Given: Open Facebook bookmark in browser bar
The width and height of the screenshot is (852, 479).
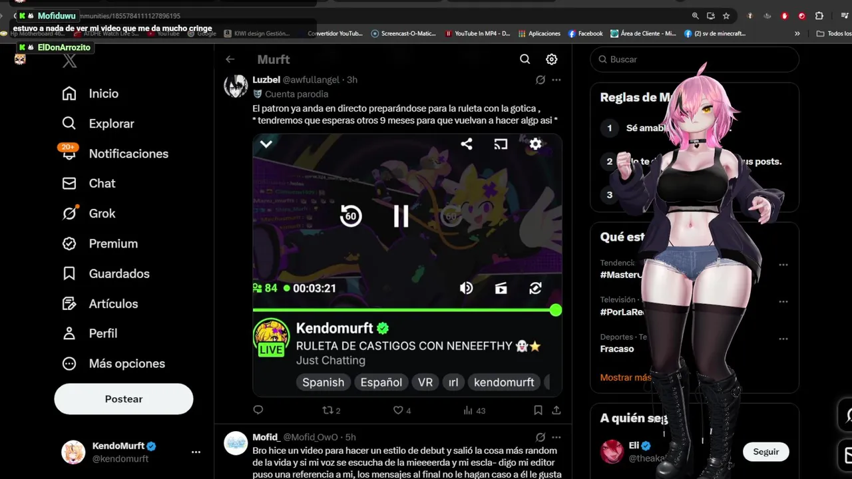Looking at the screenshot, I should tap(586, 33).
